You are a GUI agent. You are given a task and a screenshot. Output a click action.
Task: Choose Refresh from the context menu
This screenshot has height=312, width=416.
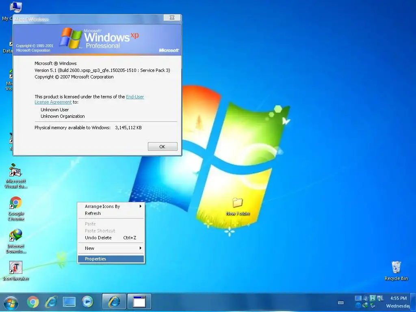pyautogui.click(x=111, y=213)
